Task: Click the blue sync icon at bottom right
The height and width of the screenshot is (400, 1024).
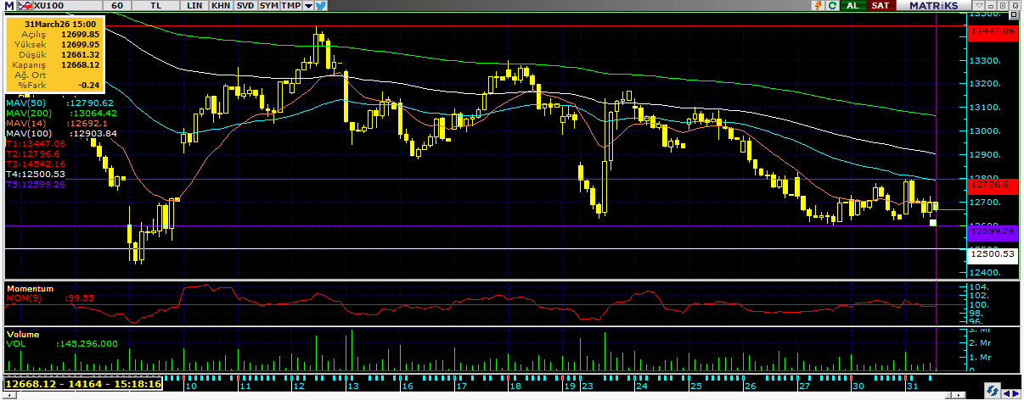Action: click(x=991, y=391)
